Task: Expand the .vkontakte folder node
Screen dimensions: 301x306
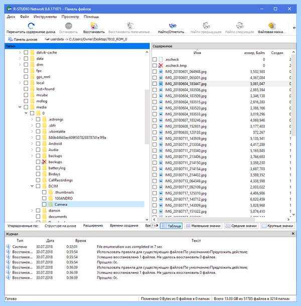Action: [x=32, y=131]
